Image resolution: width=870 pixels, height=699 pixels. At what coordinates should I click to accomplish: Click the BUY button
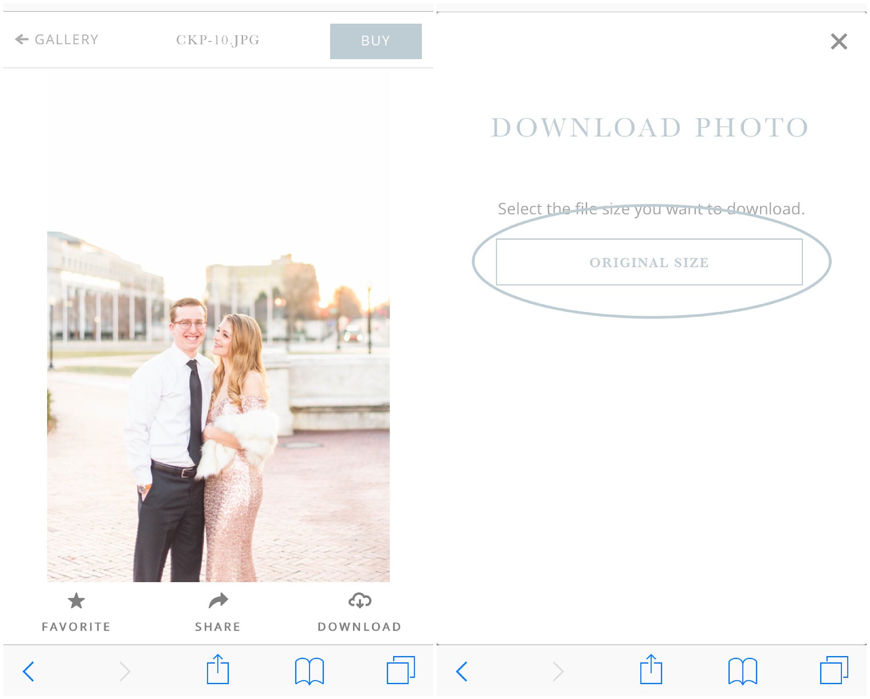376,41
